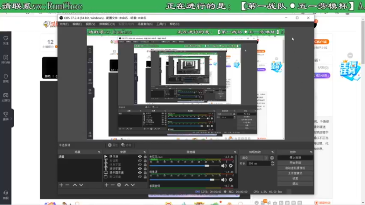Image resolution: width=365 pixels, height=205 pixels.
Task: Move source up with arrow icon
Action: 126,185
